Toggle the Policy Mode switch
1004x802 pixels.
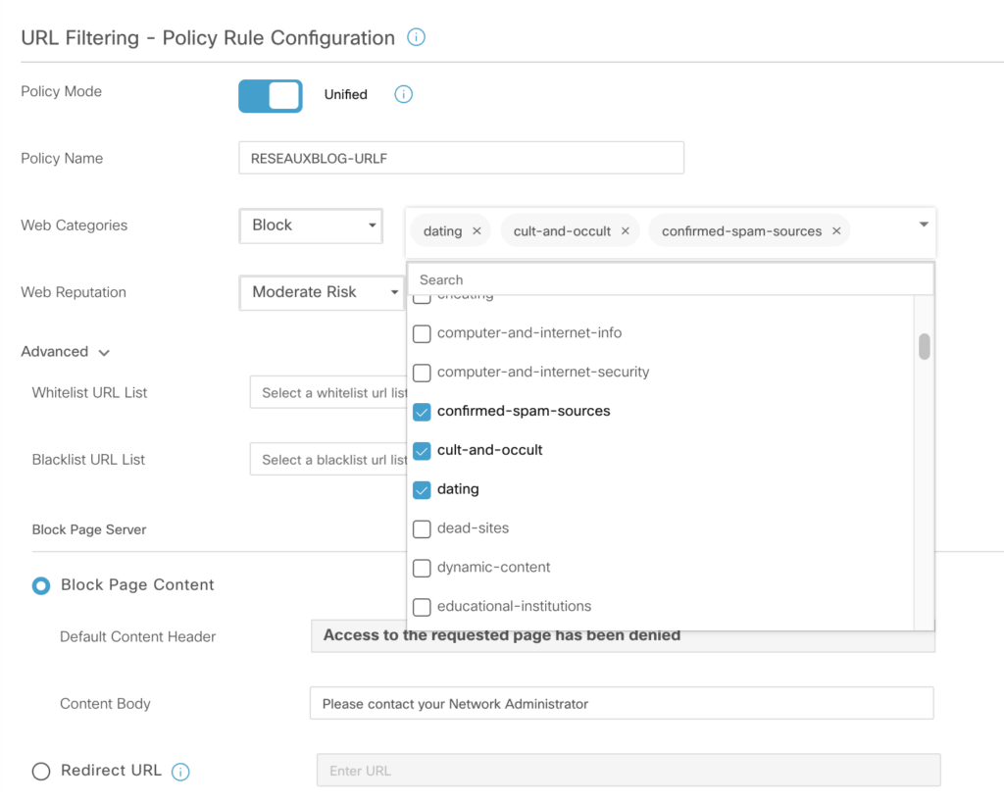click(x=271, y=95)
